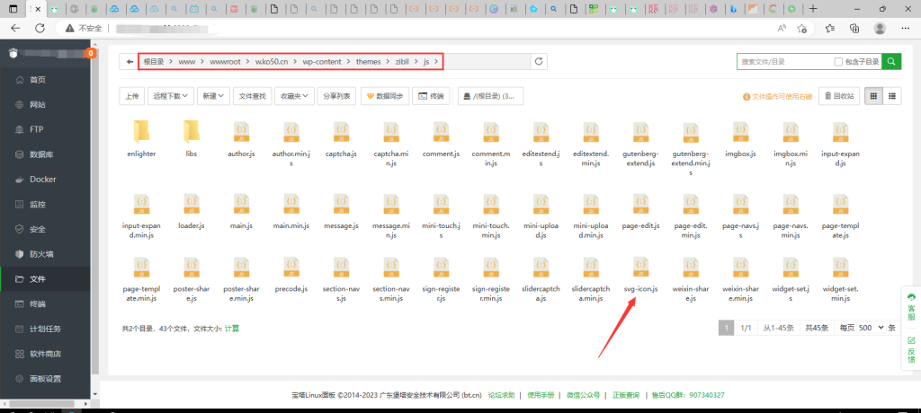Click the wp-content path segment

[x=322, y=62]
